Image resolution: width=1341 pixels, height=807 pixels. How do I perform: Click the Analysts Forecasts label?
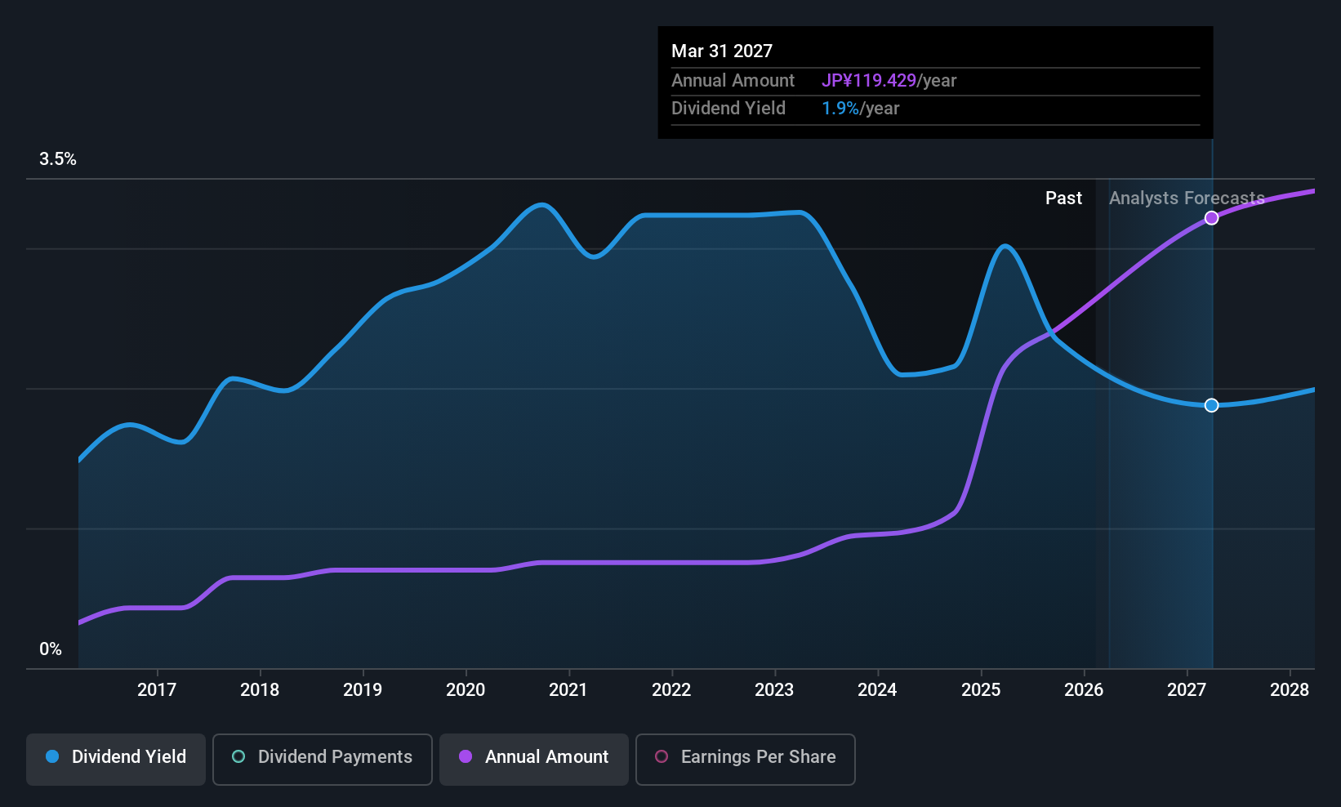[x=1187, y=198]
